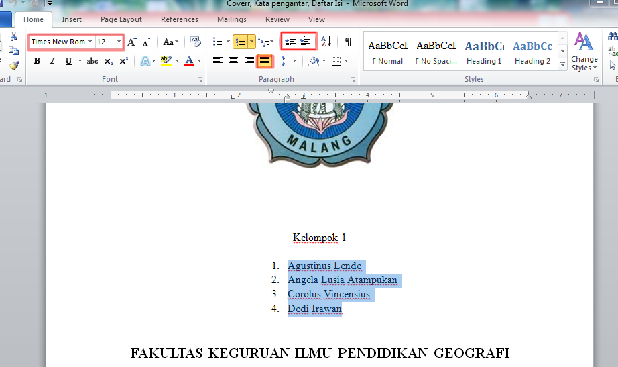The height and width of the screenshot is (367, 618).
Task: Toggle Superscript formatting
Action: click(124, 61)
